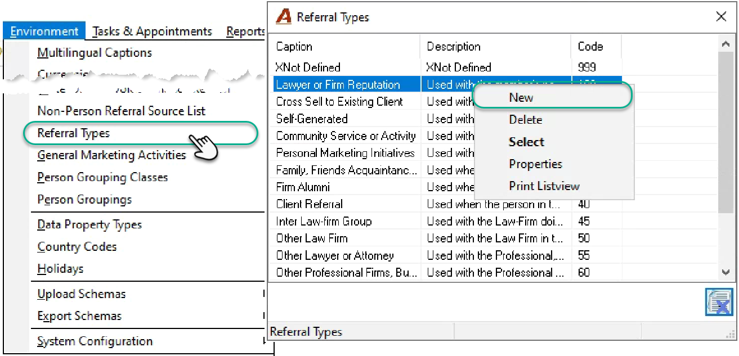This screenshot has width=739, height=356.
Task: Open the Reports menu
Action: pos(245,31)
